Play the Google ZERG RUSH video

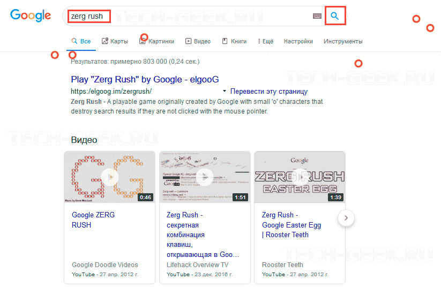pyautogui.click(x=109, y=177)
